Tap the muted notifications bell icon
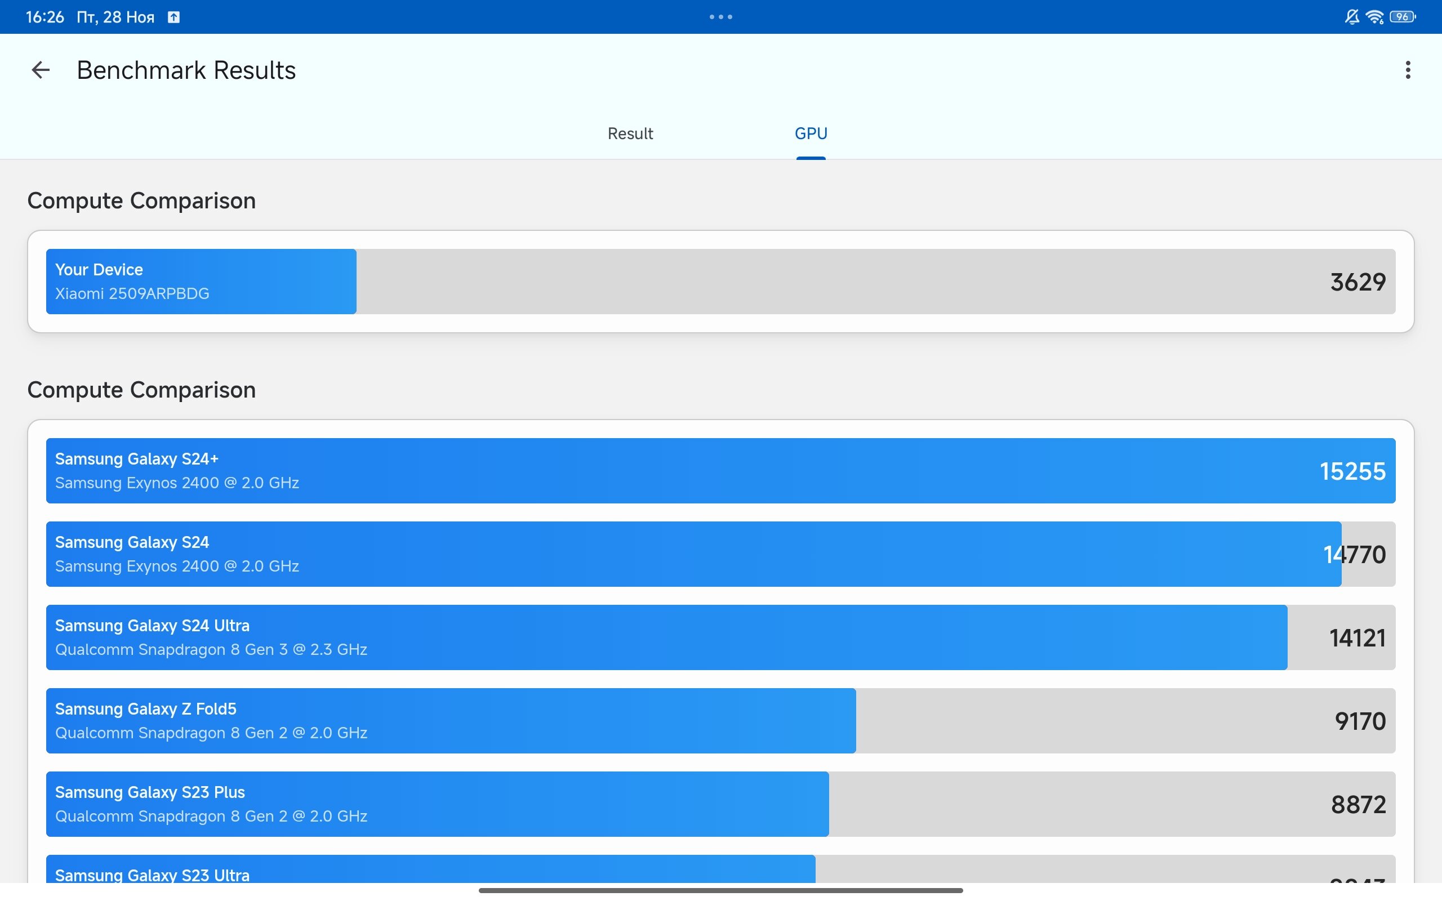Viewport: 1442px width, 901px height. [1351, 17]
